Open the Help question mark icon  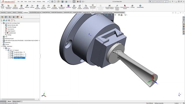(x=172, y=1)
